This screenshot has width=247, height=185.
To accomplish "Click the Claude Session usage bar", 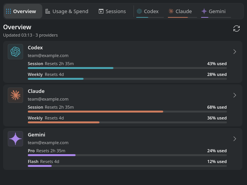I will pyautogui.click(x=127, y=112).
